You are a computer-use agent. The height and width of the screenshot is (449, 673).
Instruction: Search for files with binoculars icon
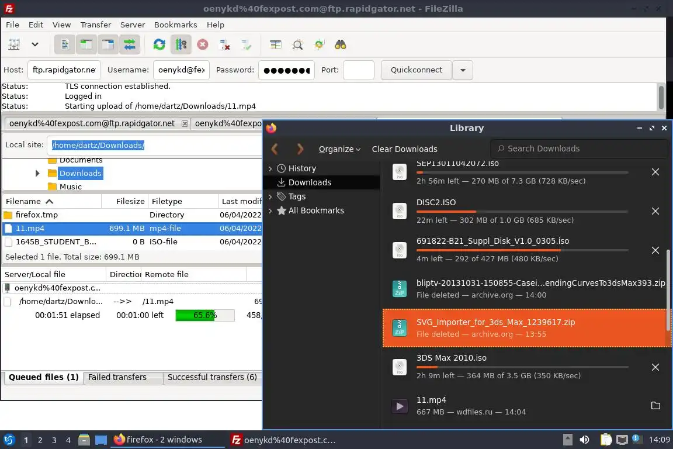click(x=341, y=44)
